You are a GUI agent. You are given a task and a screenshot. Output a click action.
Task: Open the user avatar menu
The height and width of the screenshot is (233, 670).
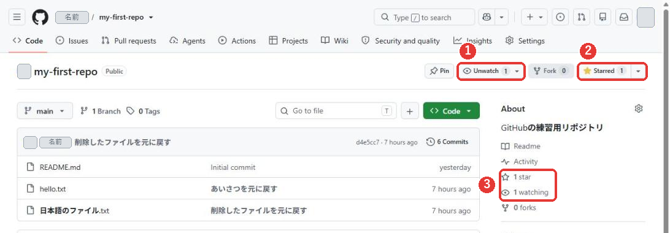[645, 18]
